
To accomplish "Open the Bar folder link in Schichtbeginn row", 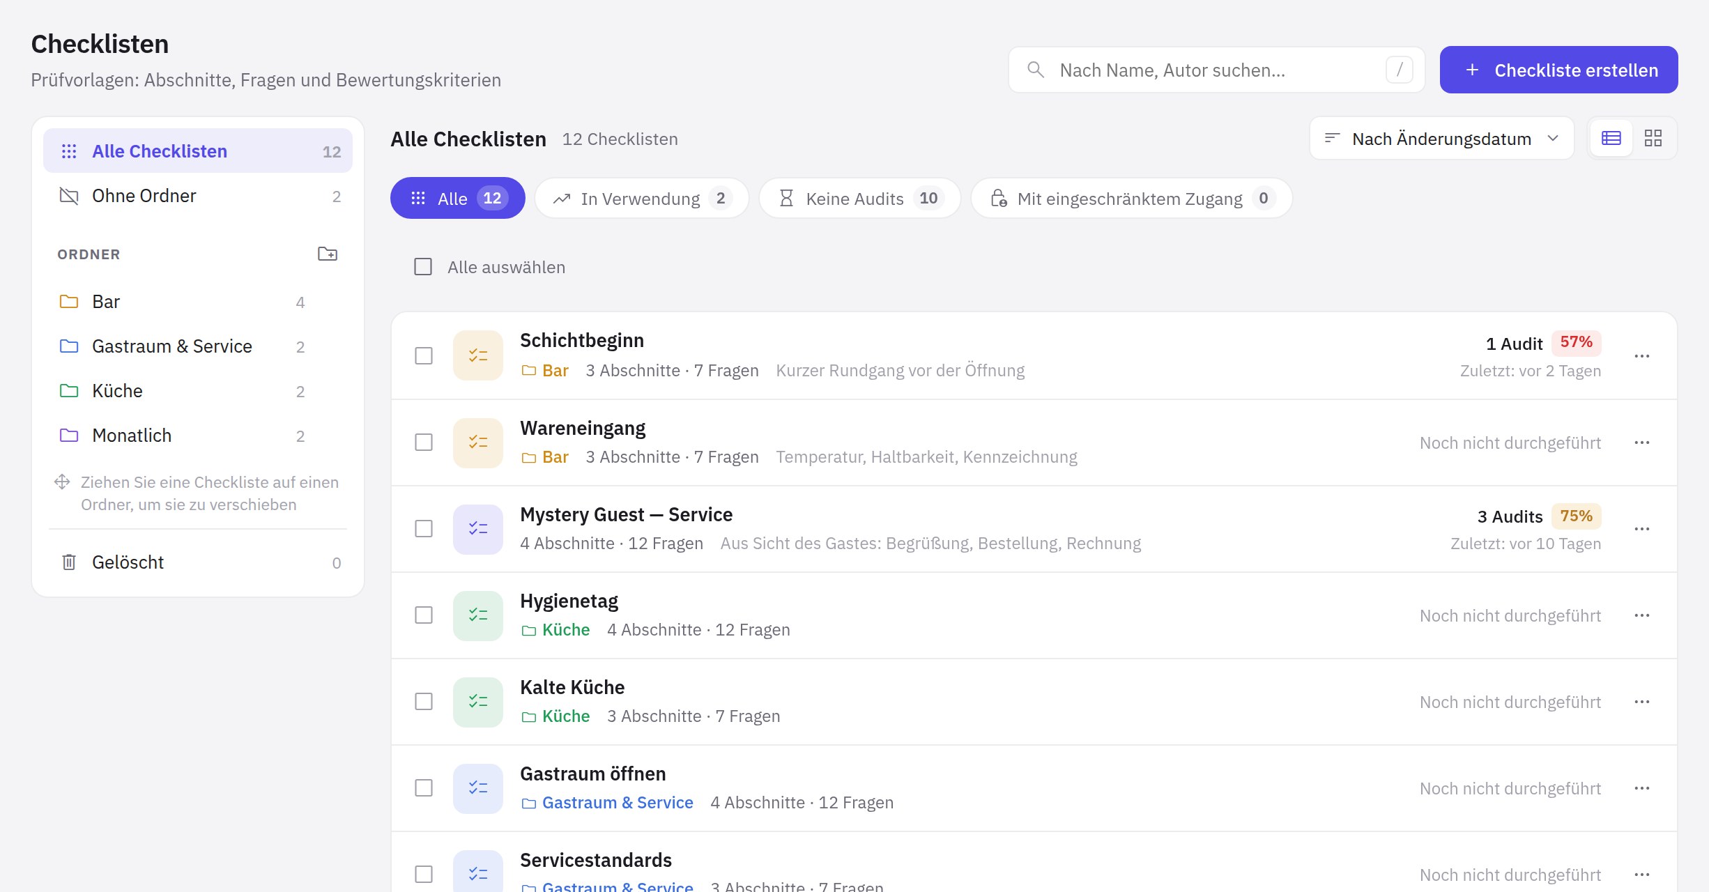I will coord(546,371).
